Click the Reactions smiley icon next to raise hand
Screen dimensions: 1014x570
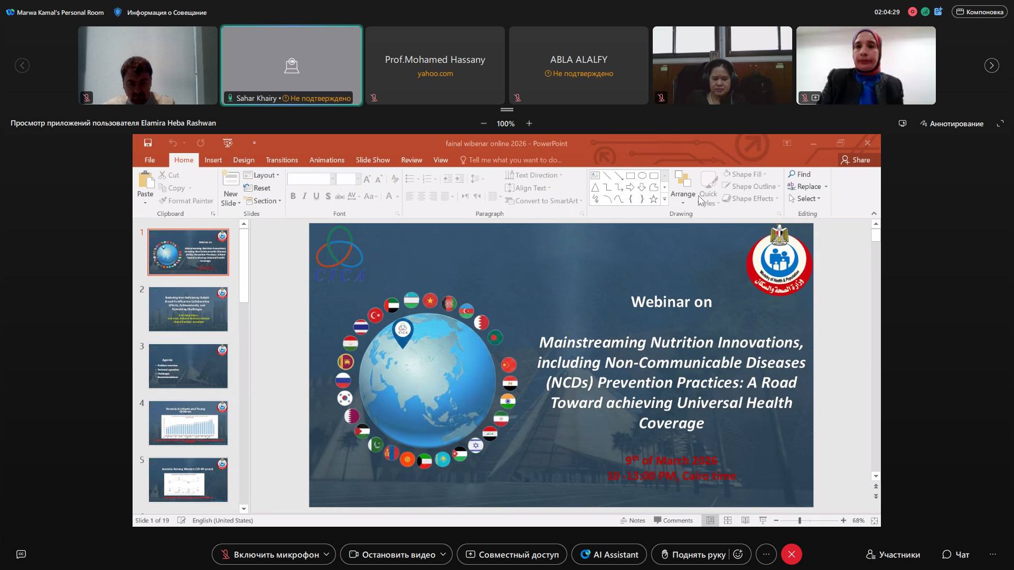738,554
